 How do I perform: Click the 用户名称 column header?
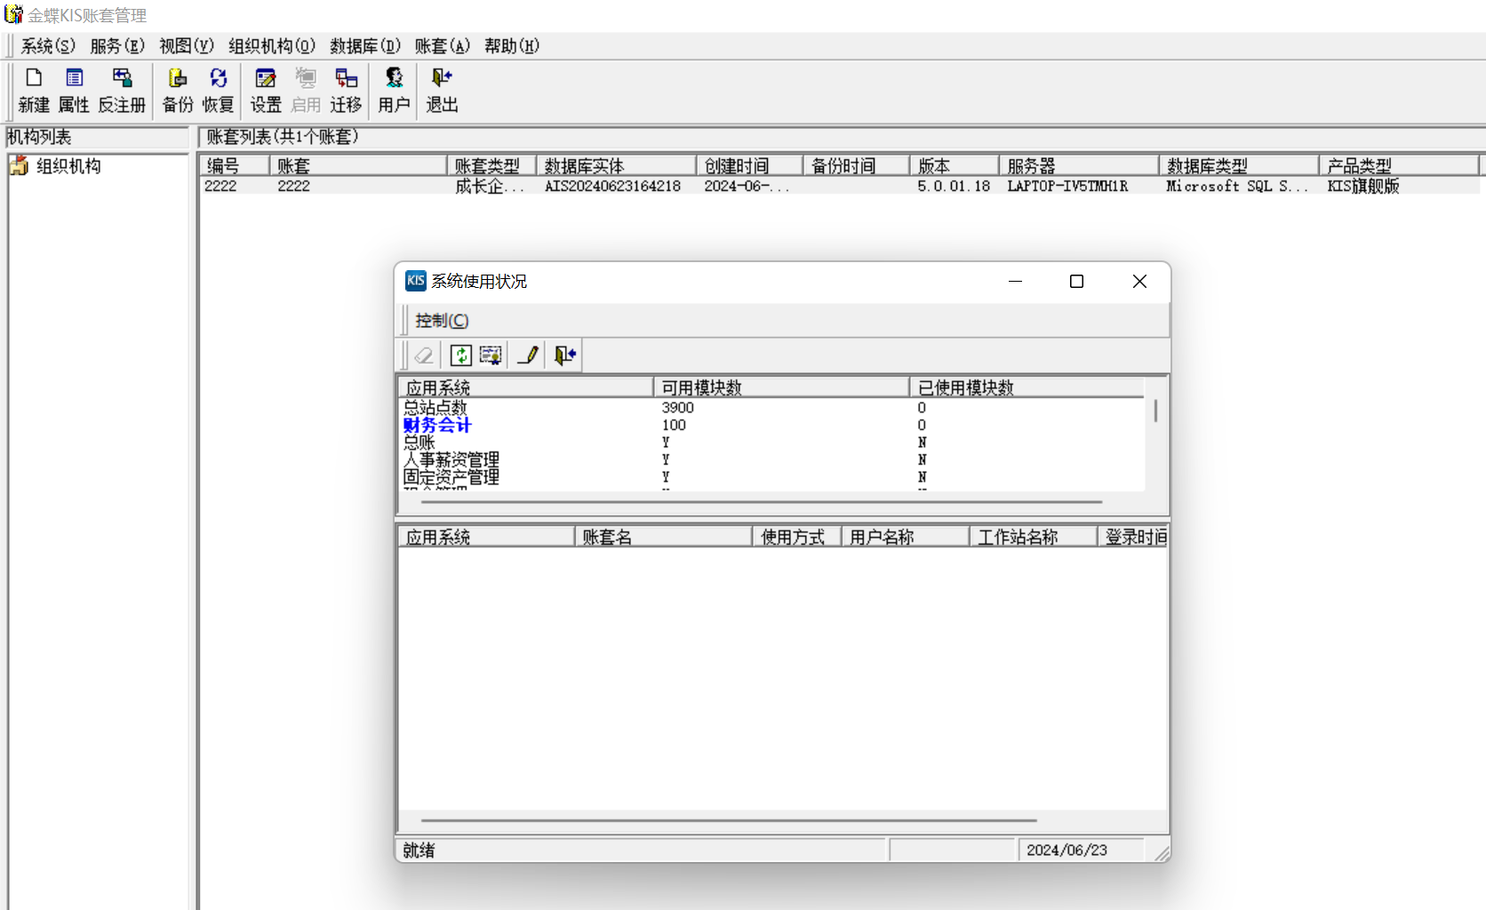click(905, 537)
